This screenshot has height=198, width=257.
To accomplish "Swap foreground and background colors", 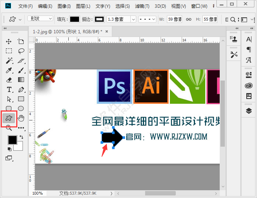I will click(21, 137).
